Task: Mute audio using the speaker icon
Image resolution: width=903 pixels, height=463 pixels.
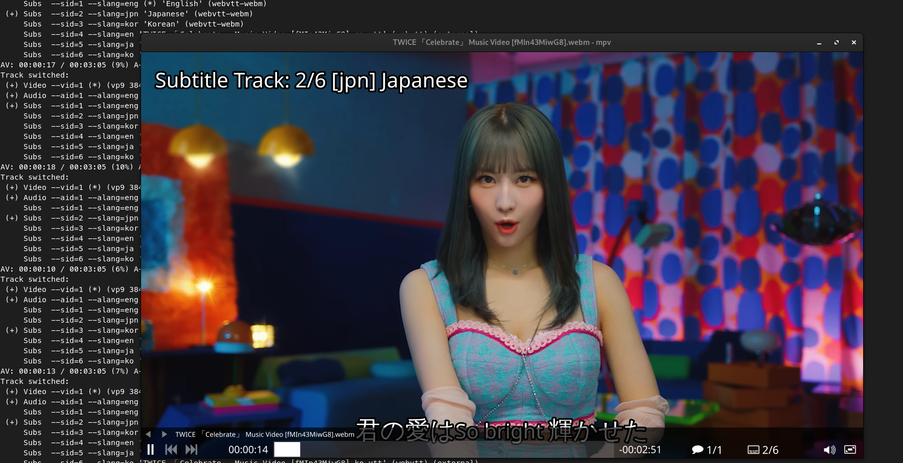Action: tap(829, 450)
